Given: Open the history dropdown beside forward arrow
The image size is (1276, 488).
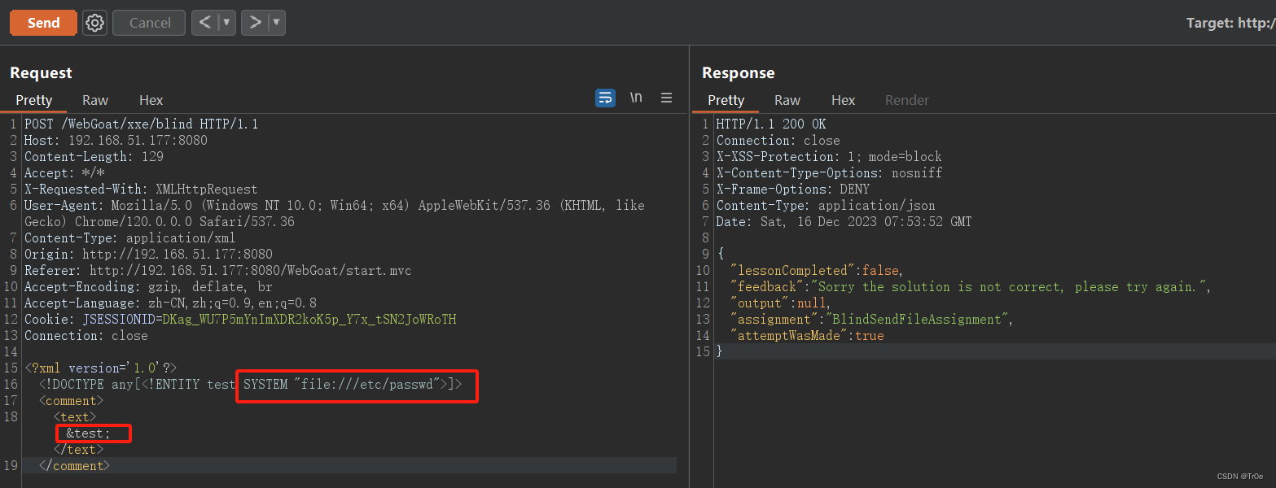Looking at the screenshot, I should tap(277, 23).
